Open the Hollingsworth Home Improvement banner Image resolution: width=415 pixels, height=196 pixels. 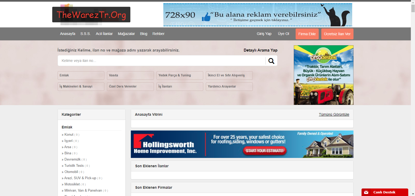point(242,144)
